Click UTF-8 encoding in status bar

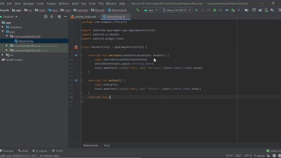248,156
